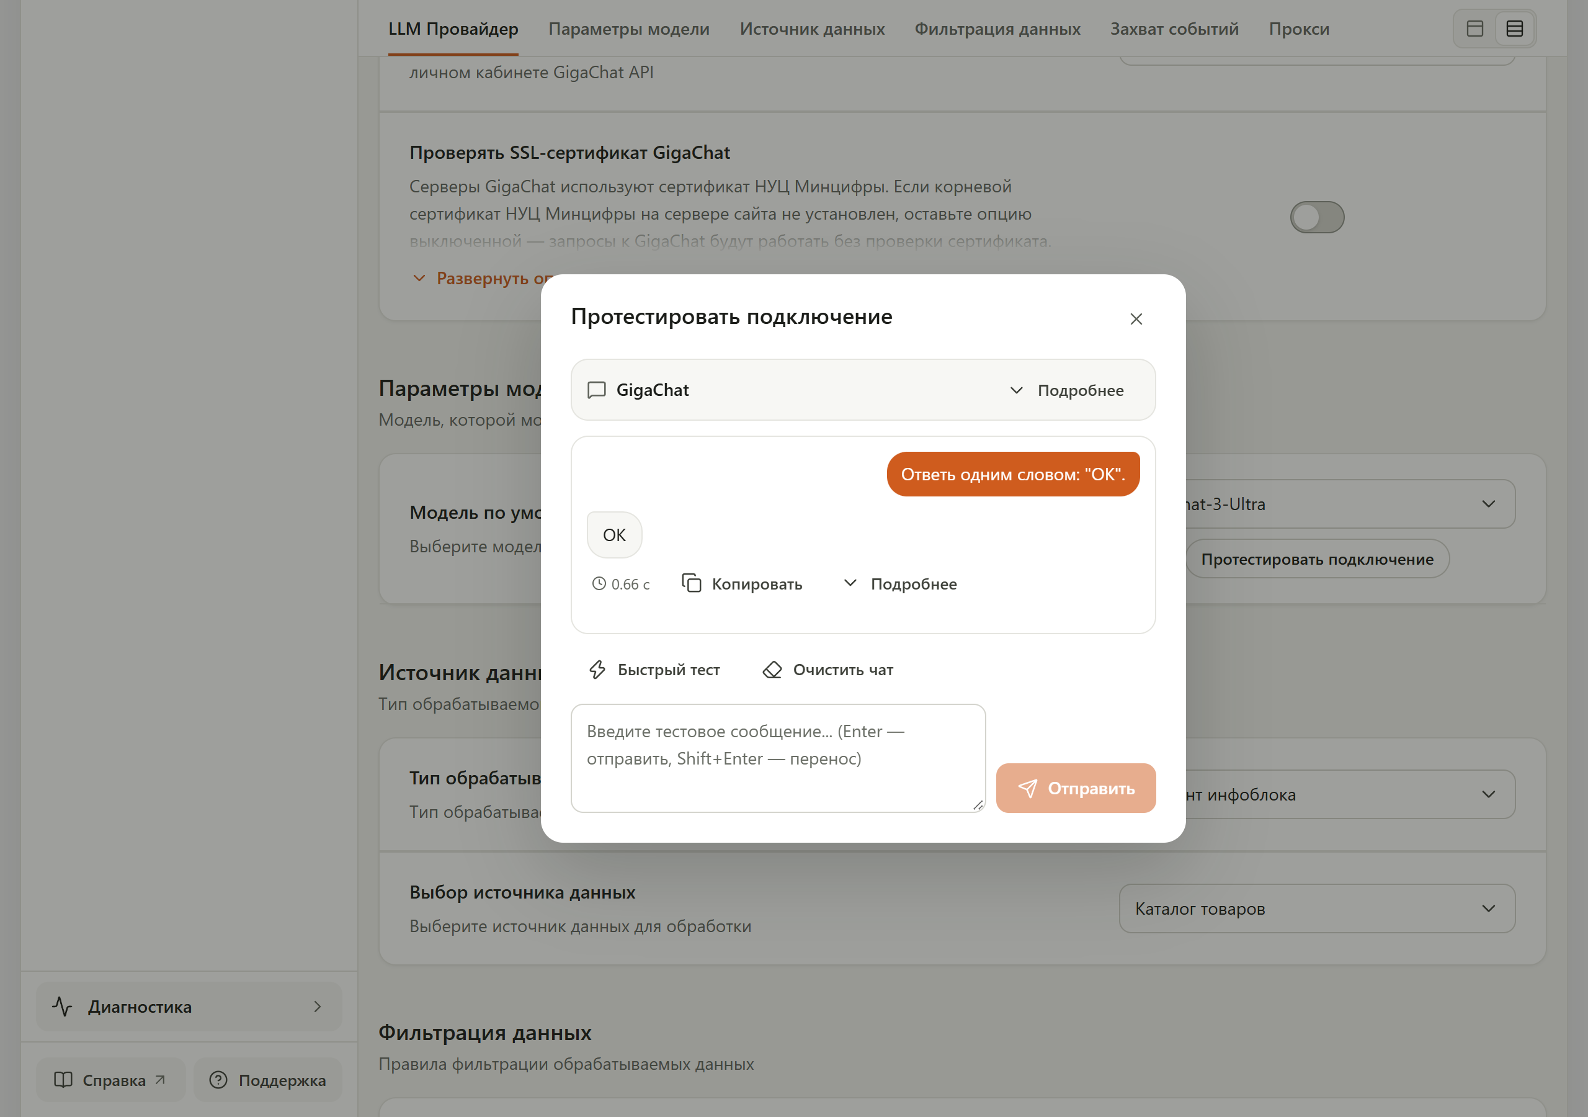Switch to the single-panel layout icon
This screenshot has height=1117, width=1588.
1474,29
